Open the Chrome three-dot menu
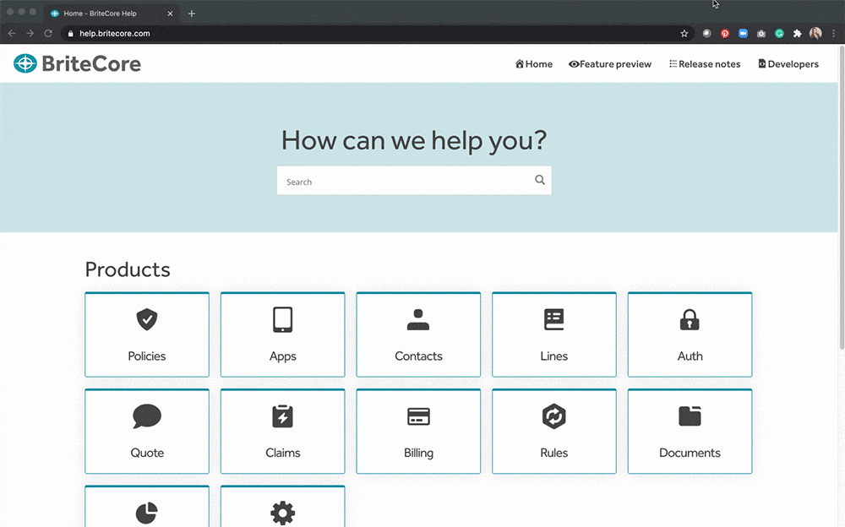This screenshot has height=527, width=845. [x=834, y=34]
